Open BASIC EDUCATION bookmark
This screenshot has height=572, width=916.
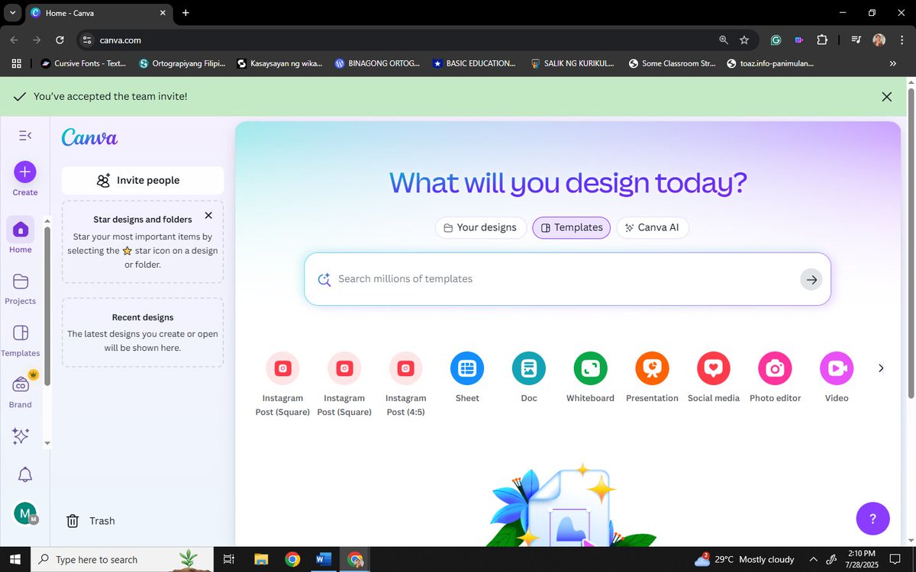(474, 63)
